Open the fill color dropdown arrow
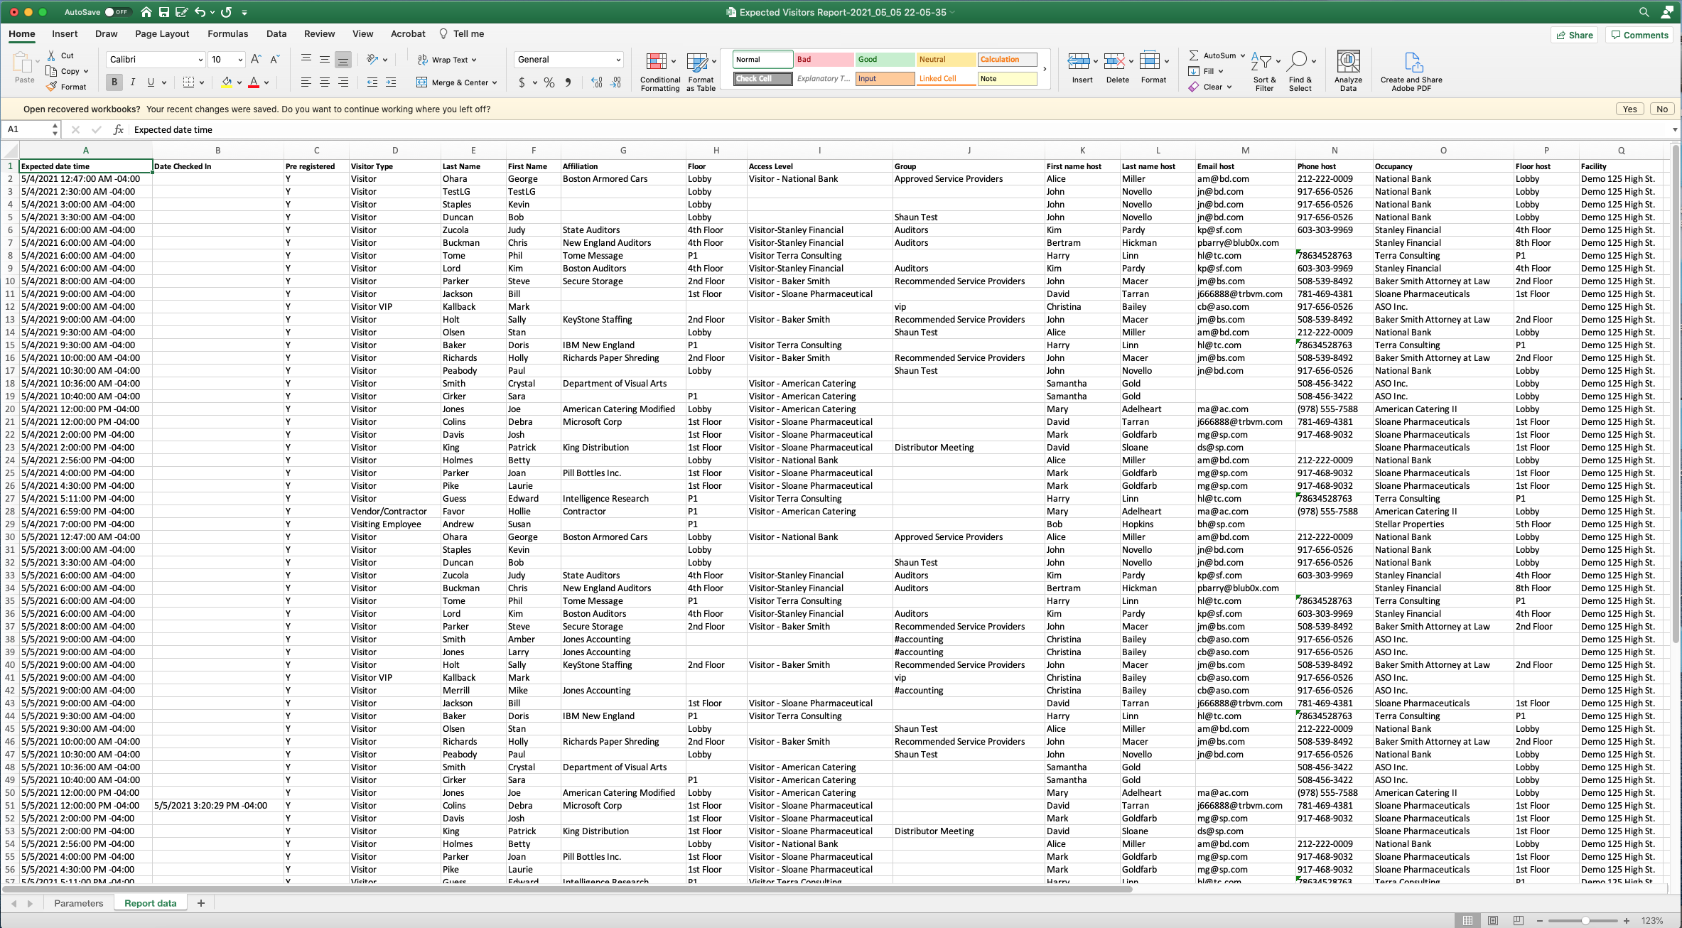The height and width of the screenshot is (928, 1682). click(x=239, y=82)
